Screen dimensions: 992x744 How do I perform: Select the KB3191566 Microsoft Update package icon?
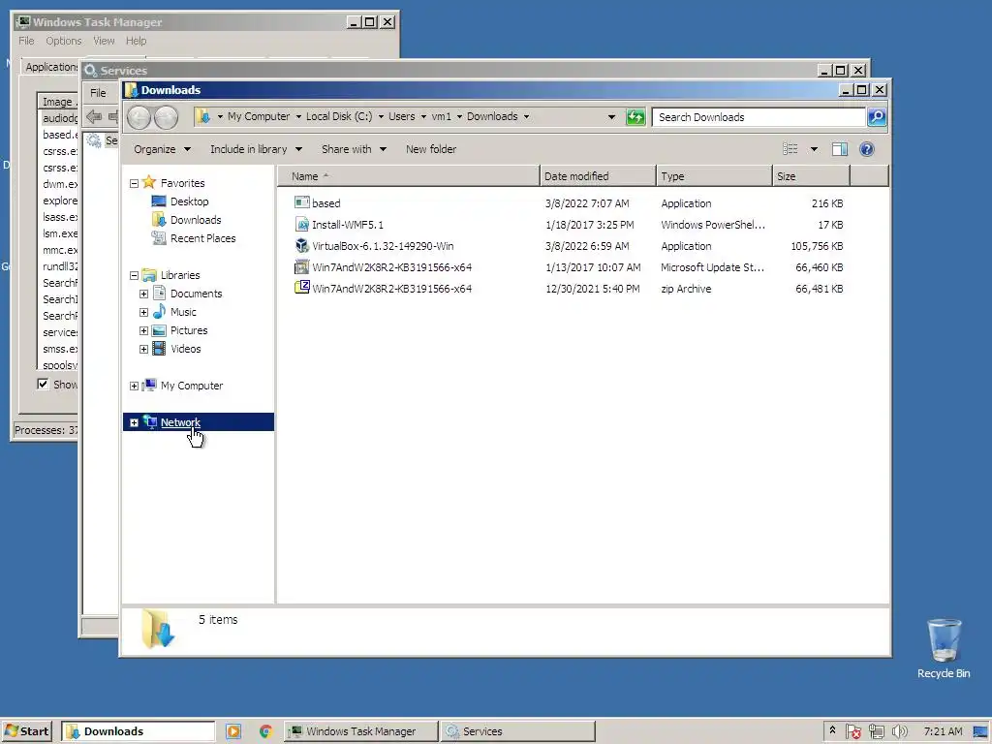click(x=302, y=267)
